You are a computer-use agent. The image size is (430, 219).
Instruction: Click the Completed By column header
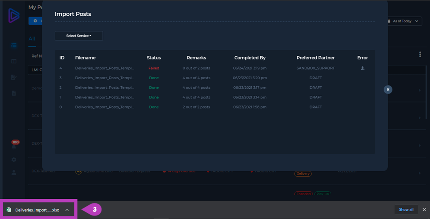pos(250,58)
